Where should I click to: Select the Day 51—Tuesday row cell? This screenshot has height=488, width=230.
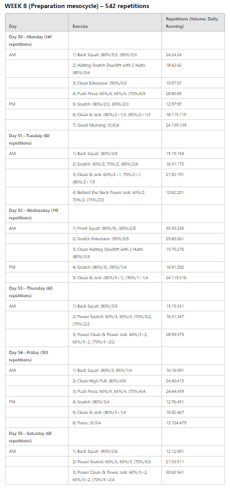(x=36, y=139)
